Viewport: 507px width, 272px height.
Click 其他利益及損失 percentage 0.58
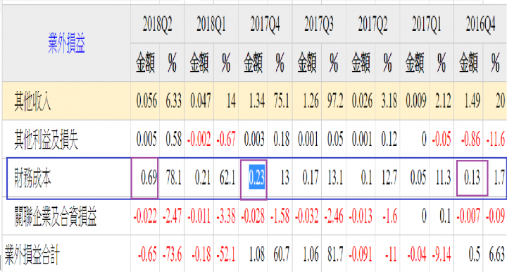pos(174,140)
